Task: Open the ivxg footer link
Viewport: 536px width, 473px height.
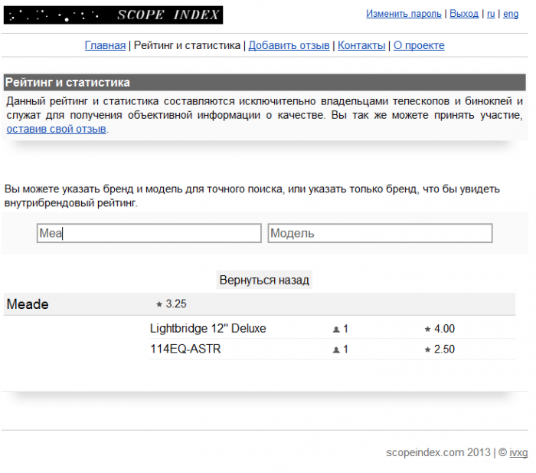Action: point(518,452)
